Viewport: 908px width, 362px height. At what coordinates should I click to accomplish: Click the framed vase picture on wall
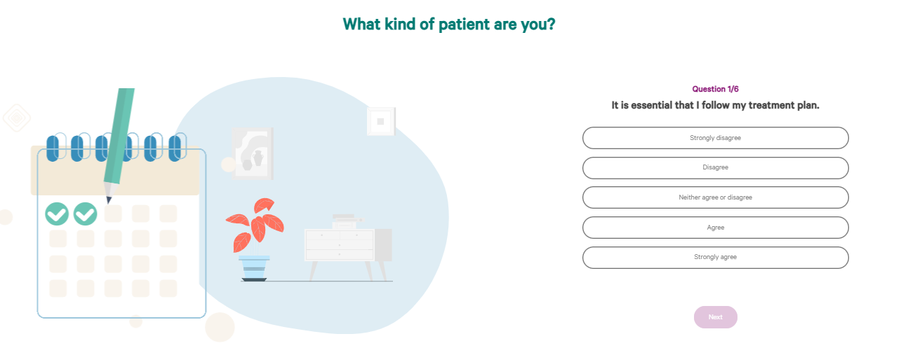click(x=252, y=153)
